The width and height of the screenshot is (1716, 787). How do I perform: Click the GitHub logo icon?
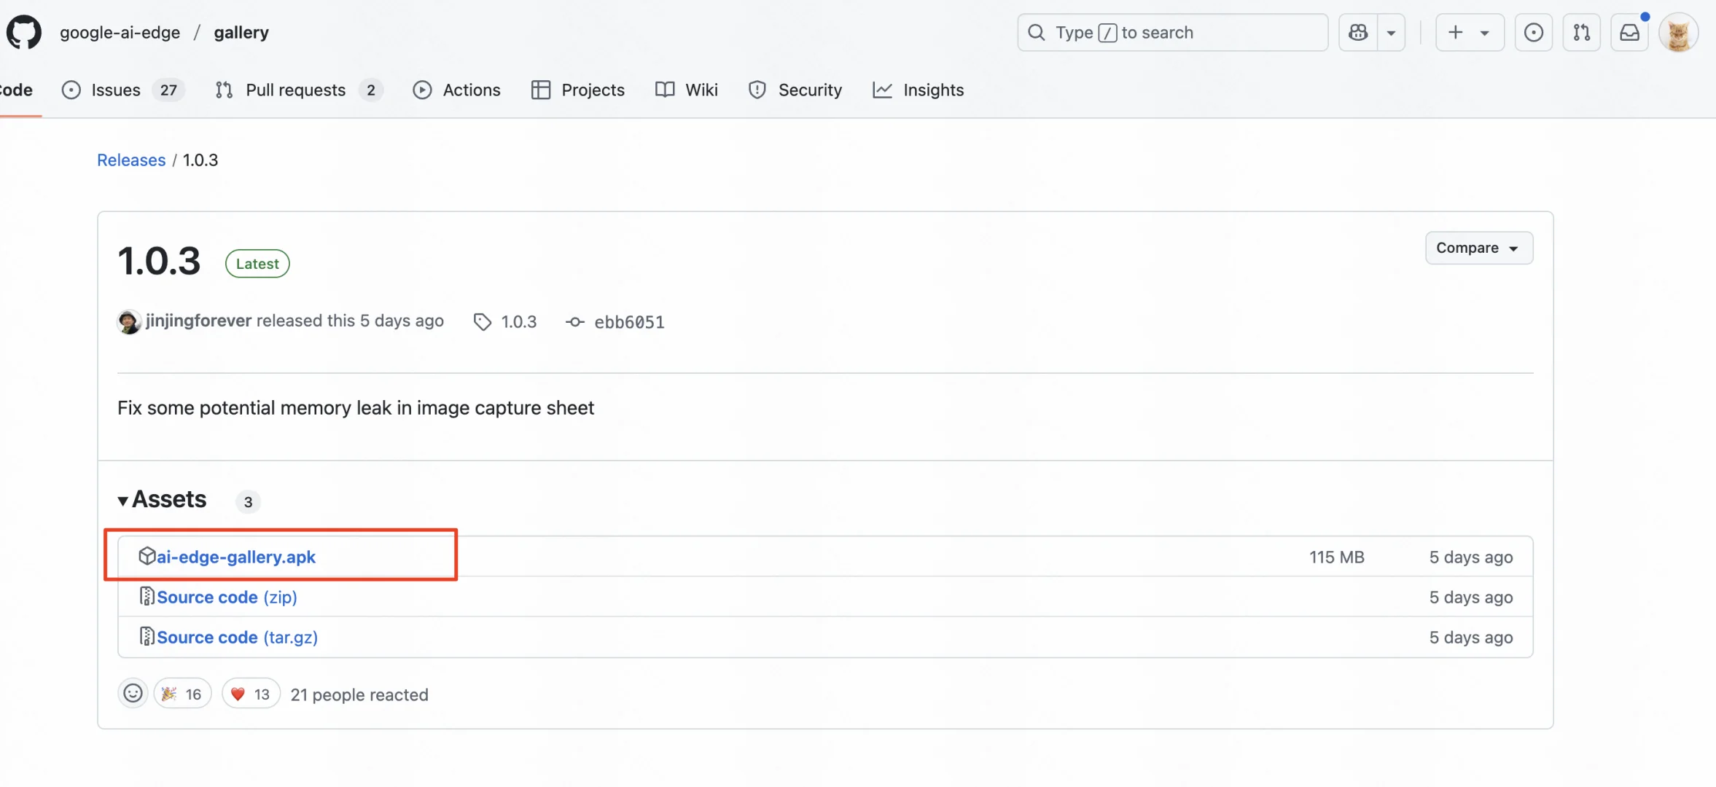tap(24, 33)
